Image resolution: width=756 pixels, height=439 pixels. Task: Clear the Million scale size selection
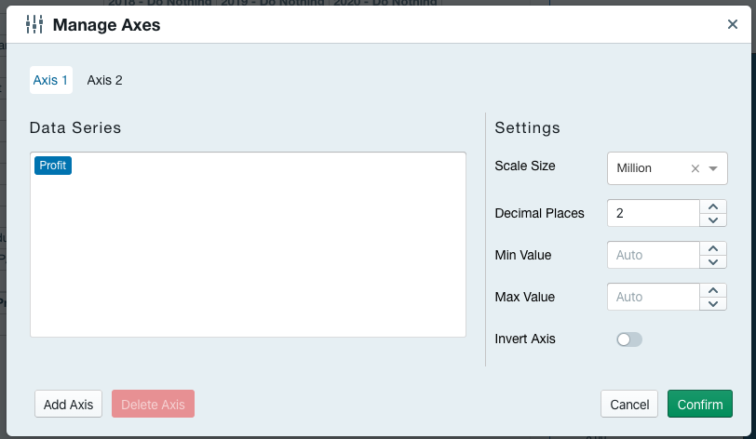[695, 168]
